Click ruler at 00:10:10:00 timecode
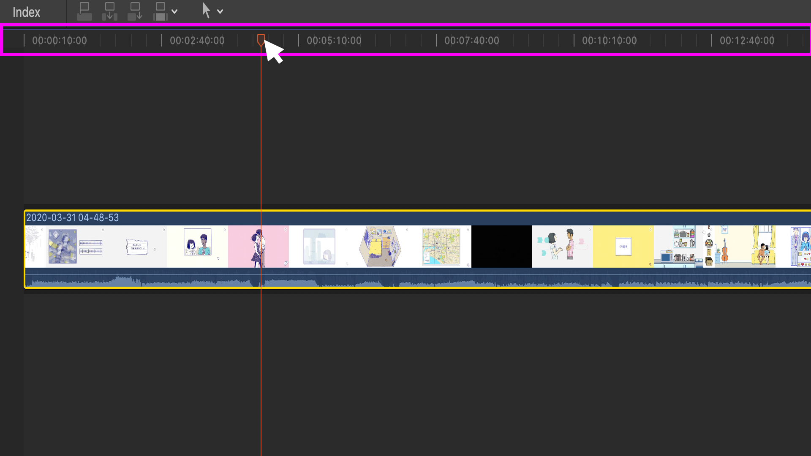The width and height of the screenshot is (811, 456). (609, 41)
